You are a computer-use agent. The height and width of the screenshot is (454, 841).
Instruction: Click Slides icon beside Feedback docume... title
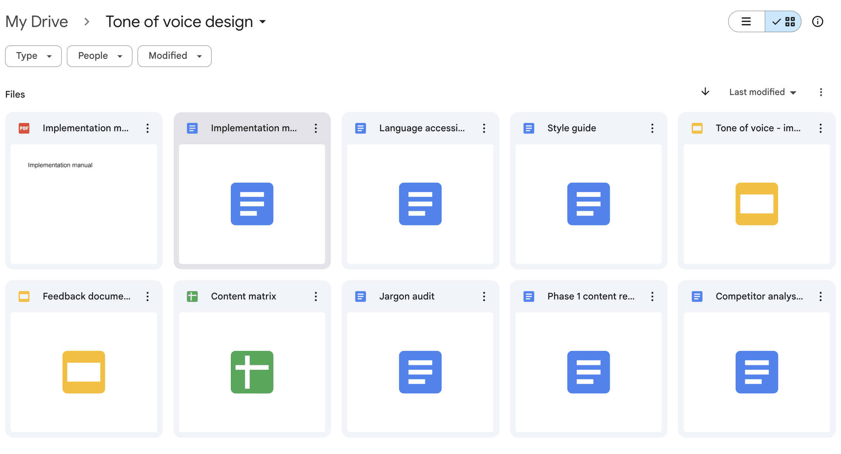24,297
